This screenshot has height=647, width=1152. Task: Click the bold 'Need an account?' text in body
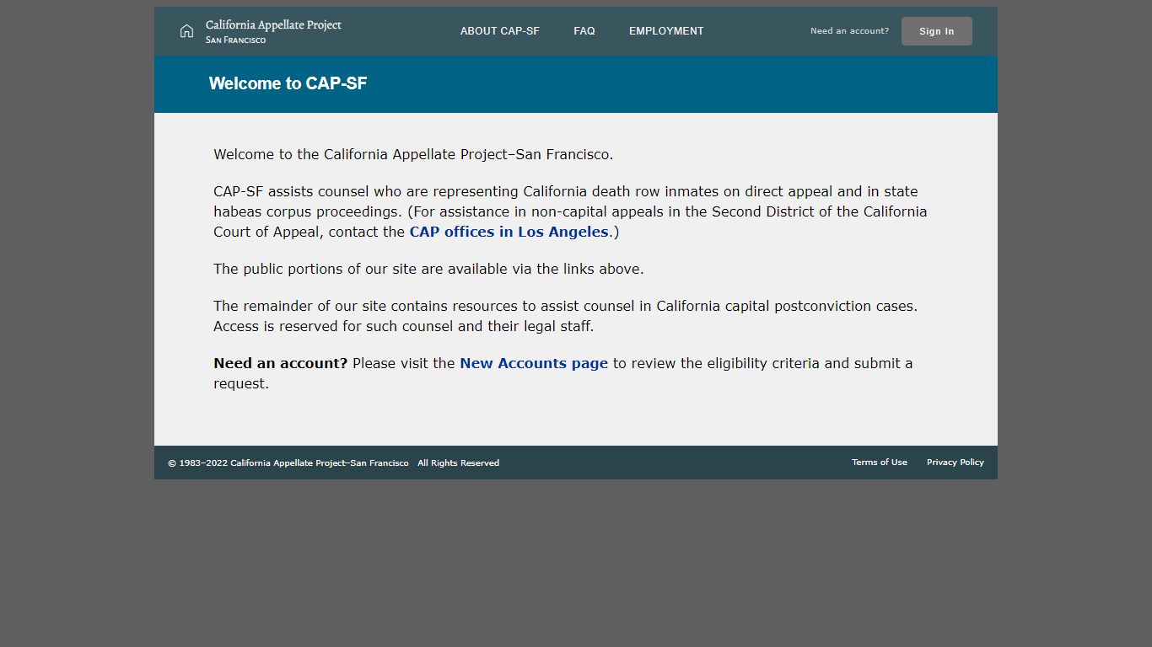(281, 363)
